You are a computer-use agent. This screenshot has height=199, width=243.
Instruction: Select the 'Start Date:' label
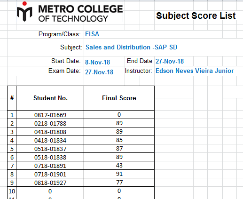66,61
